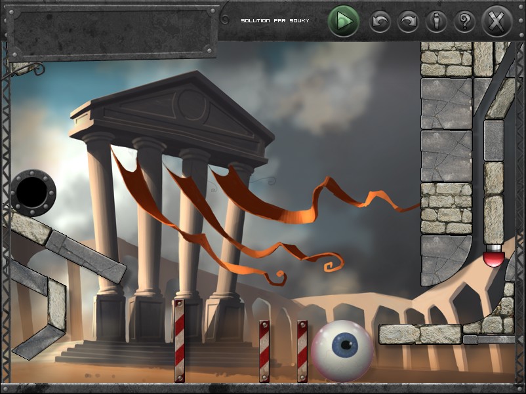The height and width of the screenshot is (394, 526).
Task: Click the stone brick ledge right of eyeball
Action: [421, 334]
